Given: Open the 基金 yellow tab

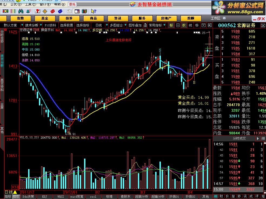Looking at the screenshot, I should point(45,18).
